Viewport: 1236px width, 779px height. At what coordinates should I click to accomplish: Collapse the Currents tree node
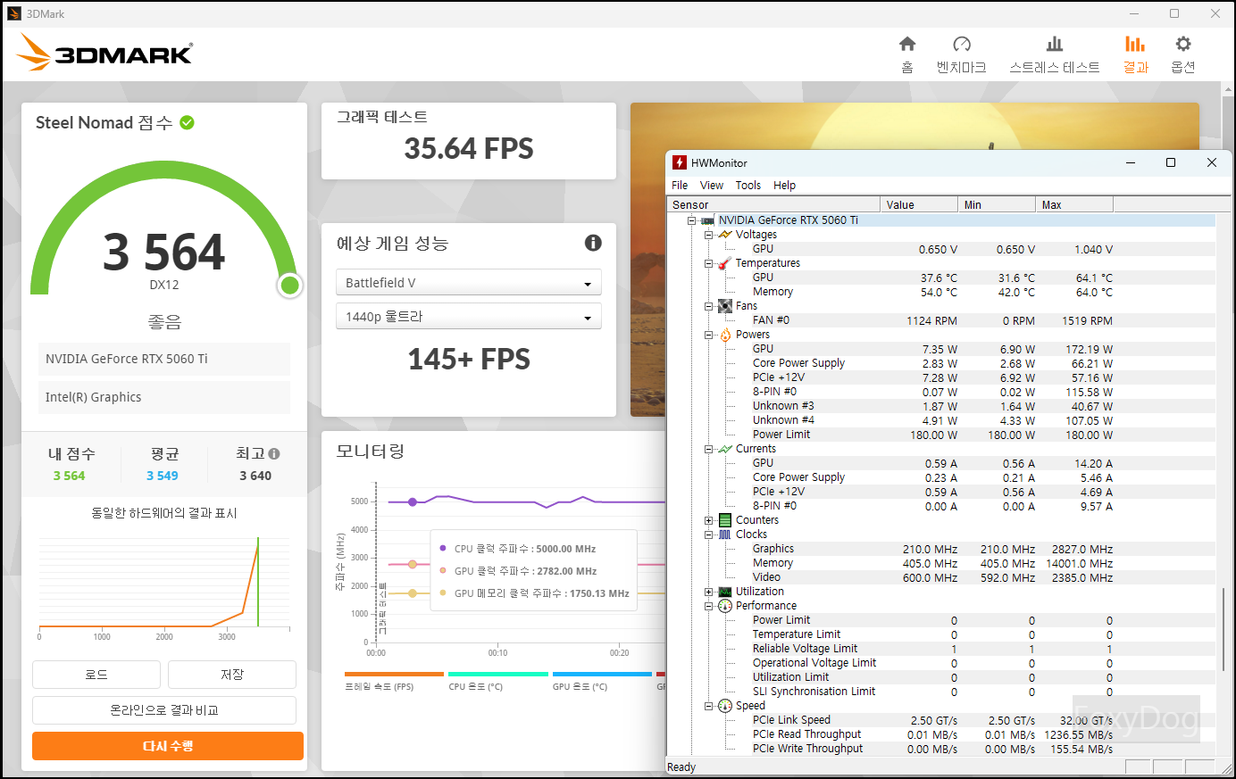click(x=708, y=449)
